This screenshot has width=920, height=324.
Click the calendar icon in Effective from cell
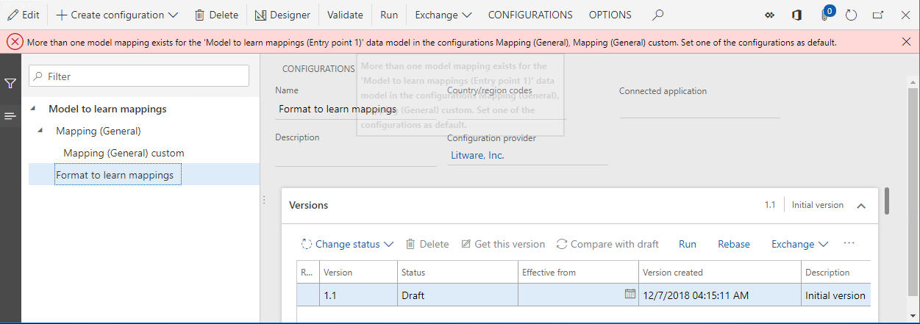point(630,294)
